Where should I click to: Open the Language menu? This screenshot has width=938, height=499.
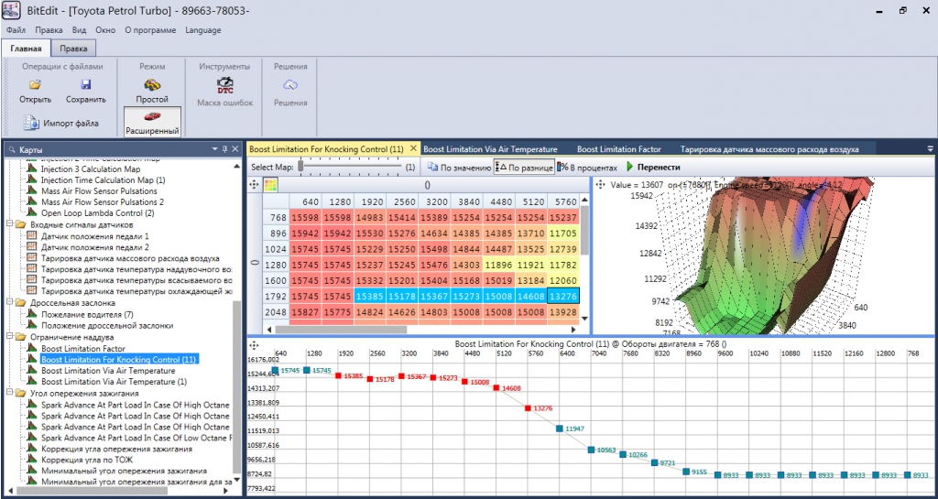coord(202,30)
